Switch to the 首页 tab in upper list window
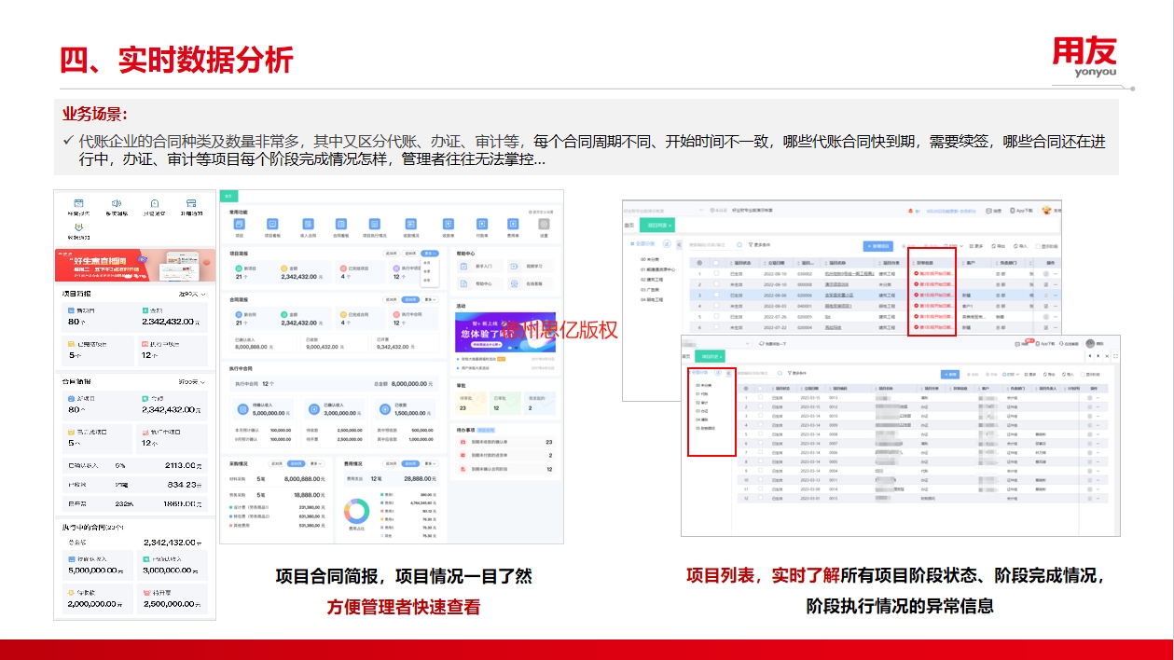This screenshot has width=1174, height=660. 629,225
